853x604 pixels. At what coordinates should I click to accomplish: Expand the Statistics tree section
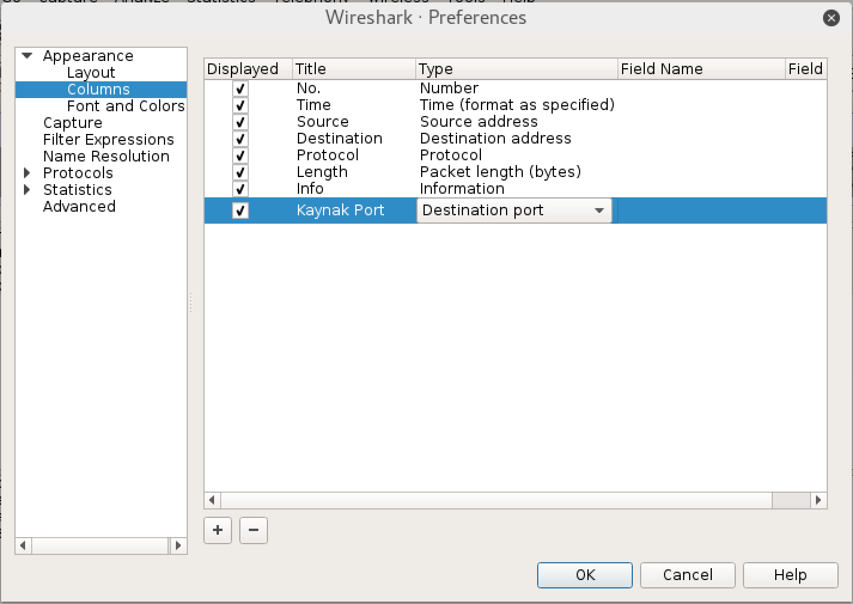pos(27,190)
